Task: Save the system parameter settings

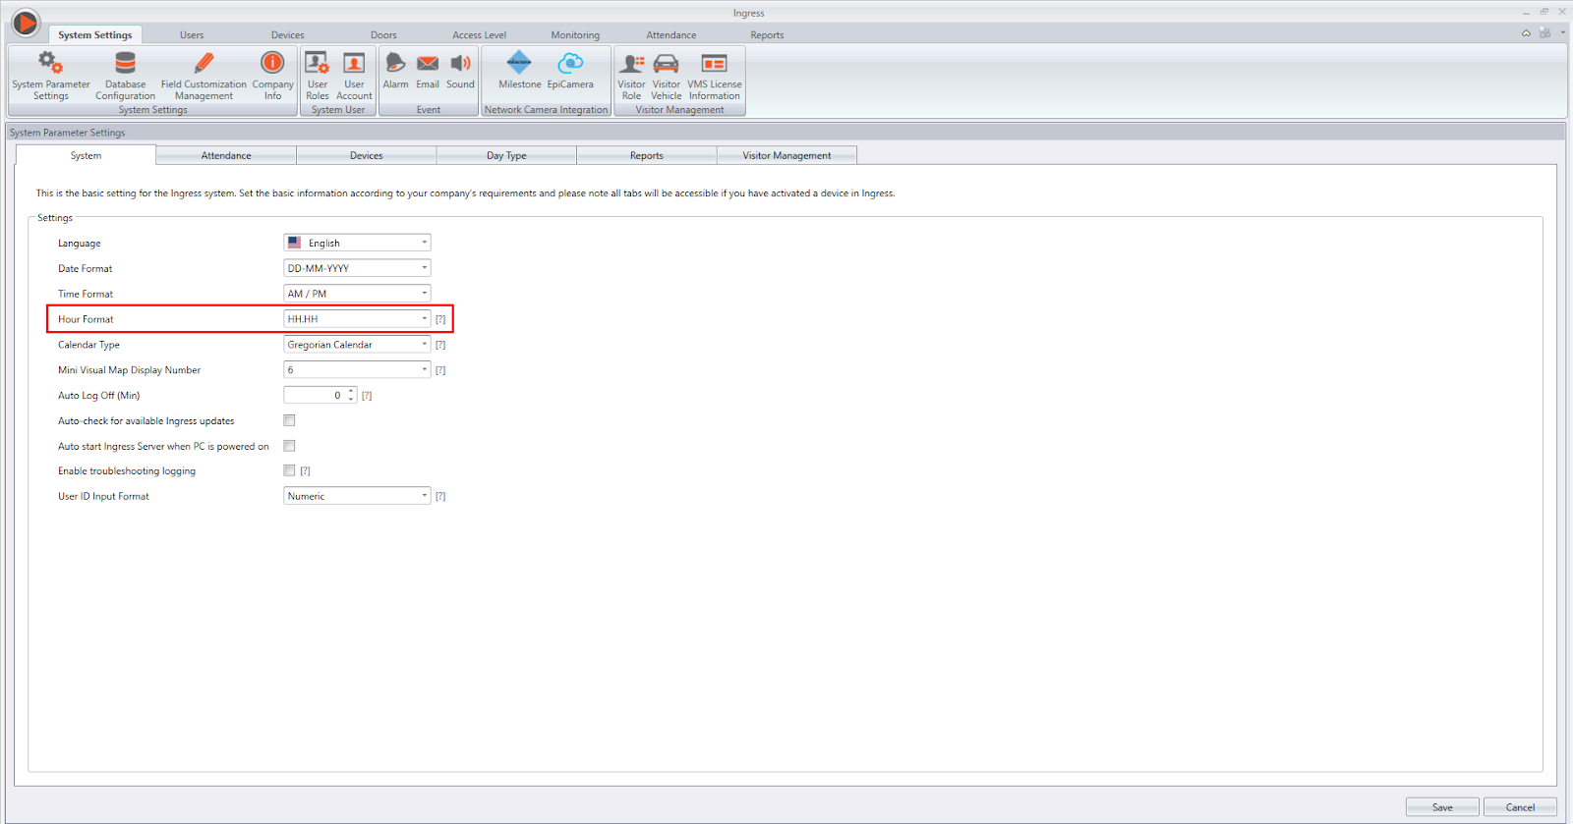Action: pyautogui.click(x=1442, y=807)
